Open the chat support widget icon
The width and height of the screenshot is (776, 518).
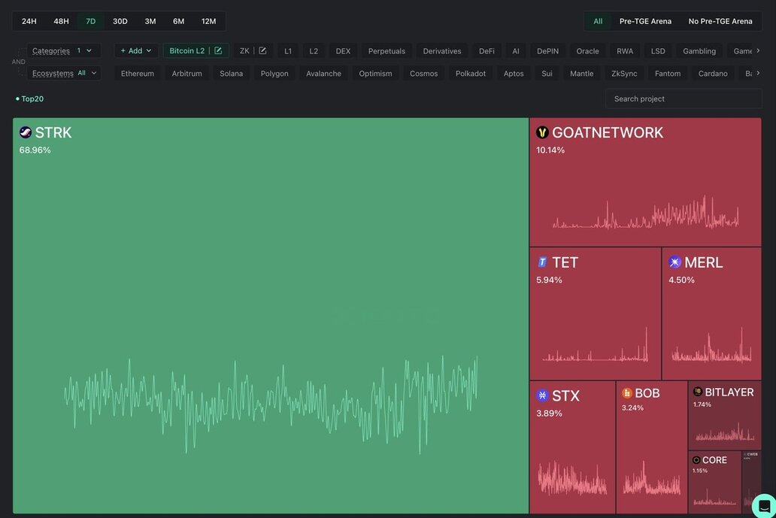point(764,505)
